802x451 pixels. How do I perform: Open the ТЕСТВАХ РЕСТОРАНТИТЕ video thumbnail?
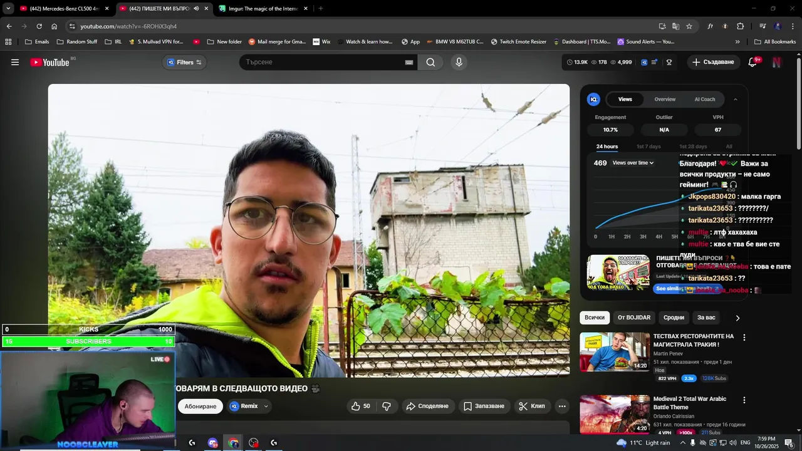[615, 352]
